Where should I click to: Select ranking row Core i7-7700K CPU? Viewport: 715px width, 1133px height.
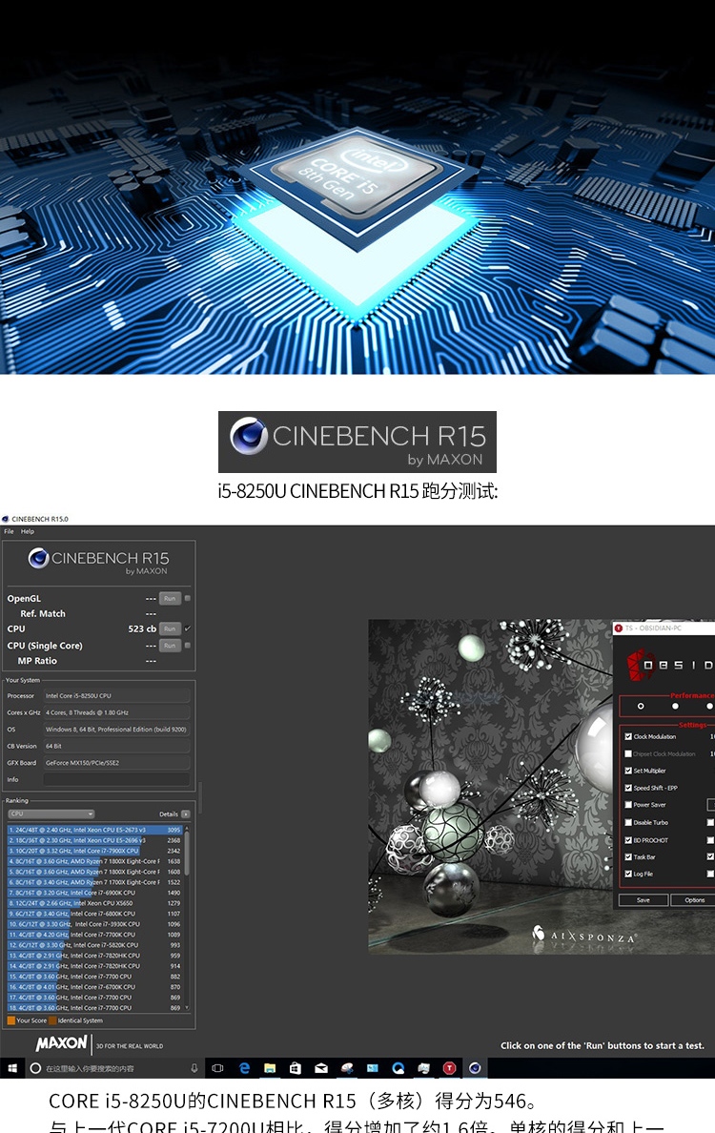point(94,935)
